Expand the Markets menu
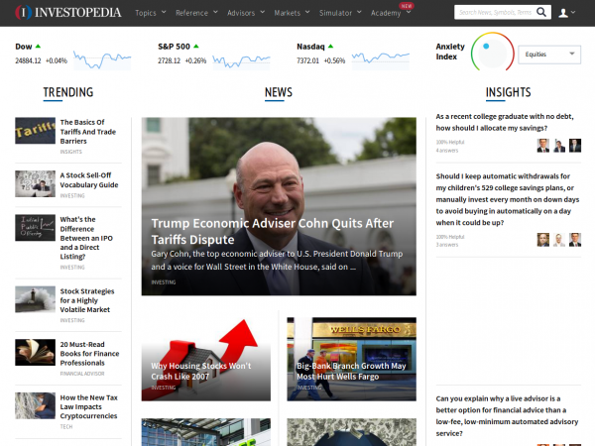 [292, 13]
